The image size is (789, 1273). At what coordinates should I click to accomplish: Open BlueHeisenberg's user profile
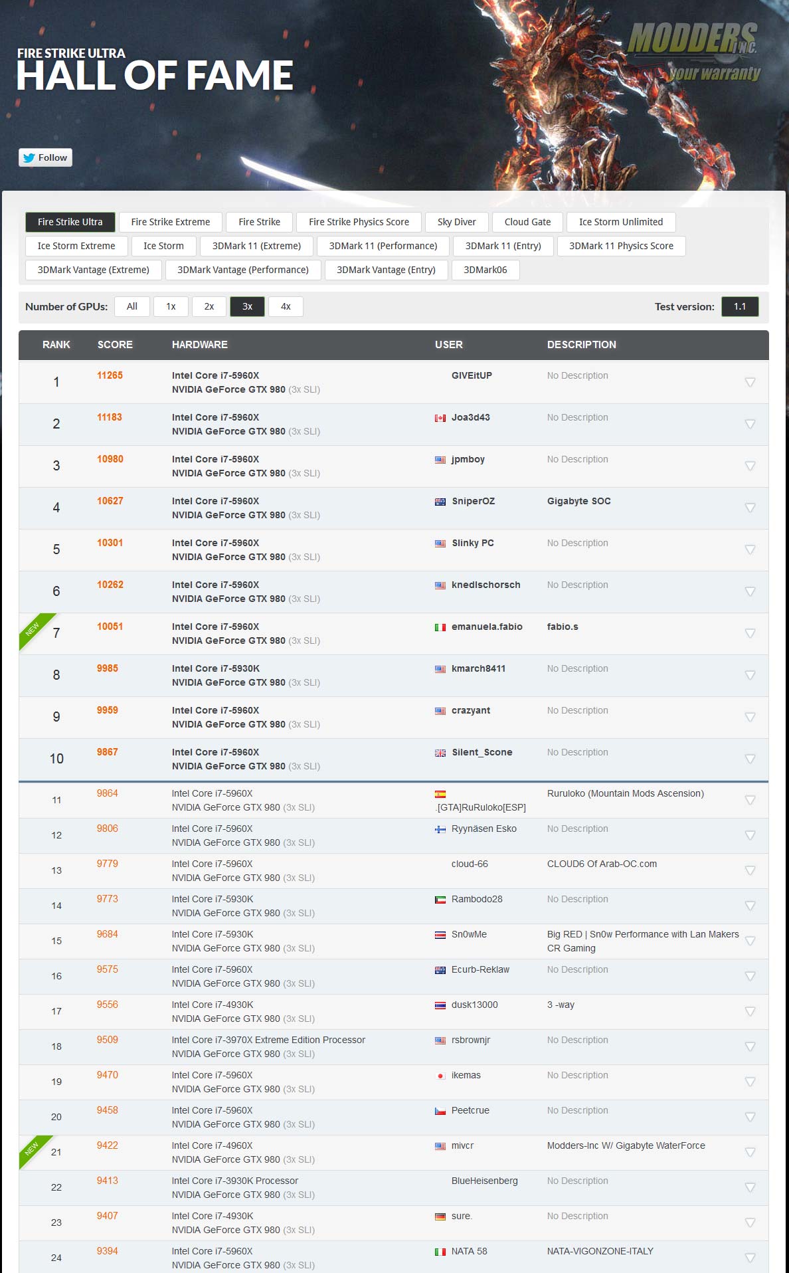485,1181
